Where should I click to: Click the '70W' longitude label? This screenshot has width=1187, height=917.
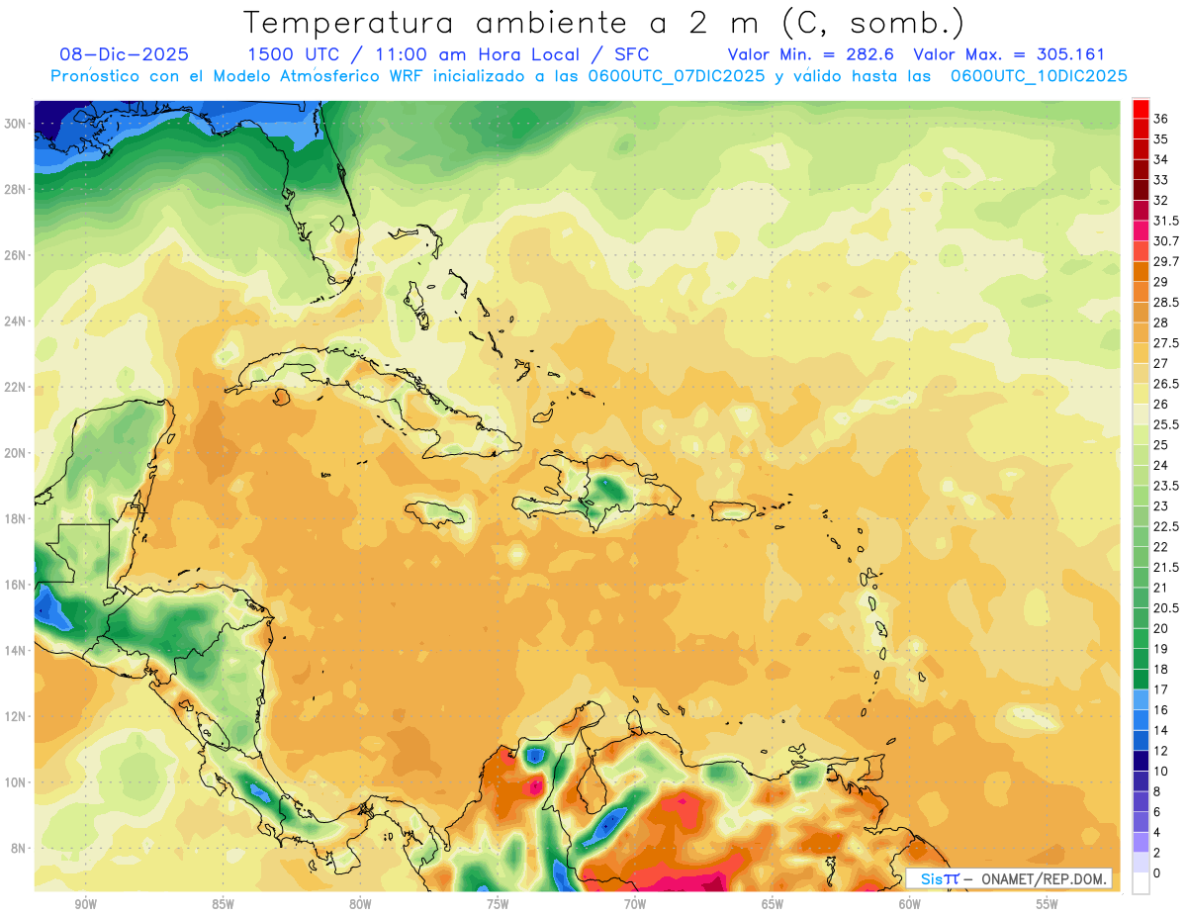pos(635,904)
